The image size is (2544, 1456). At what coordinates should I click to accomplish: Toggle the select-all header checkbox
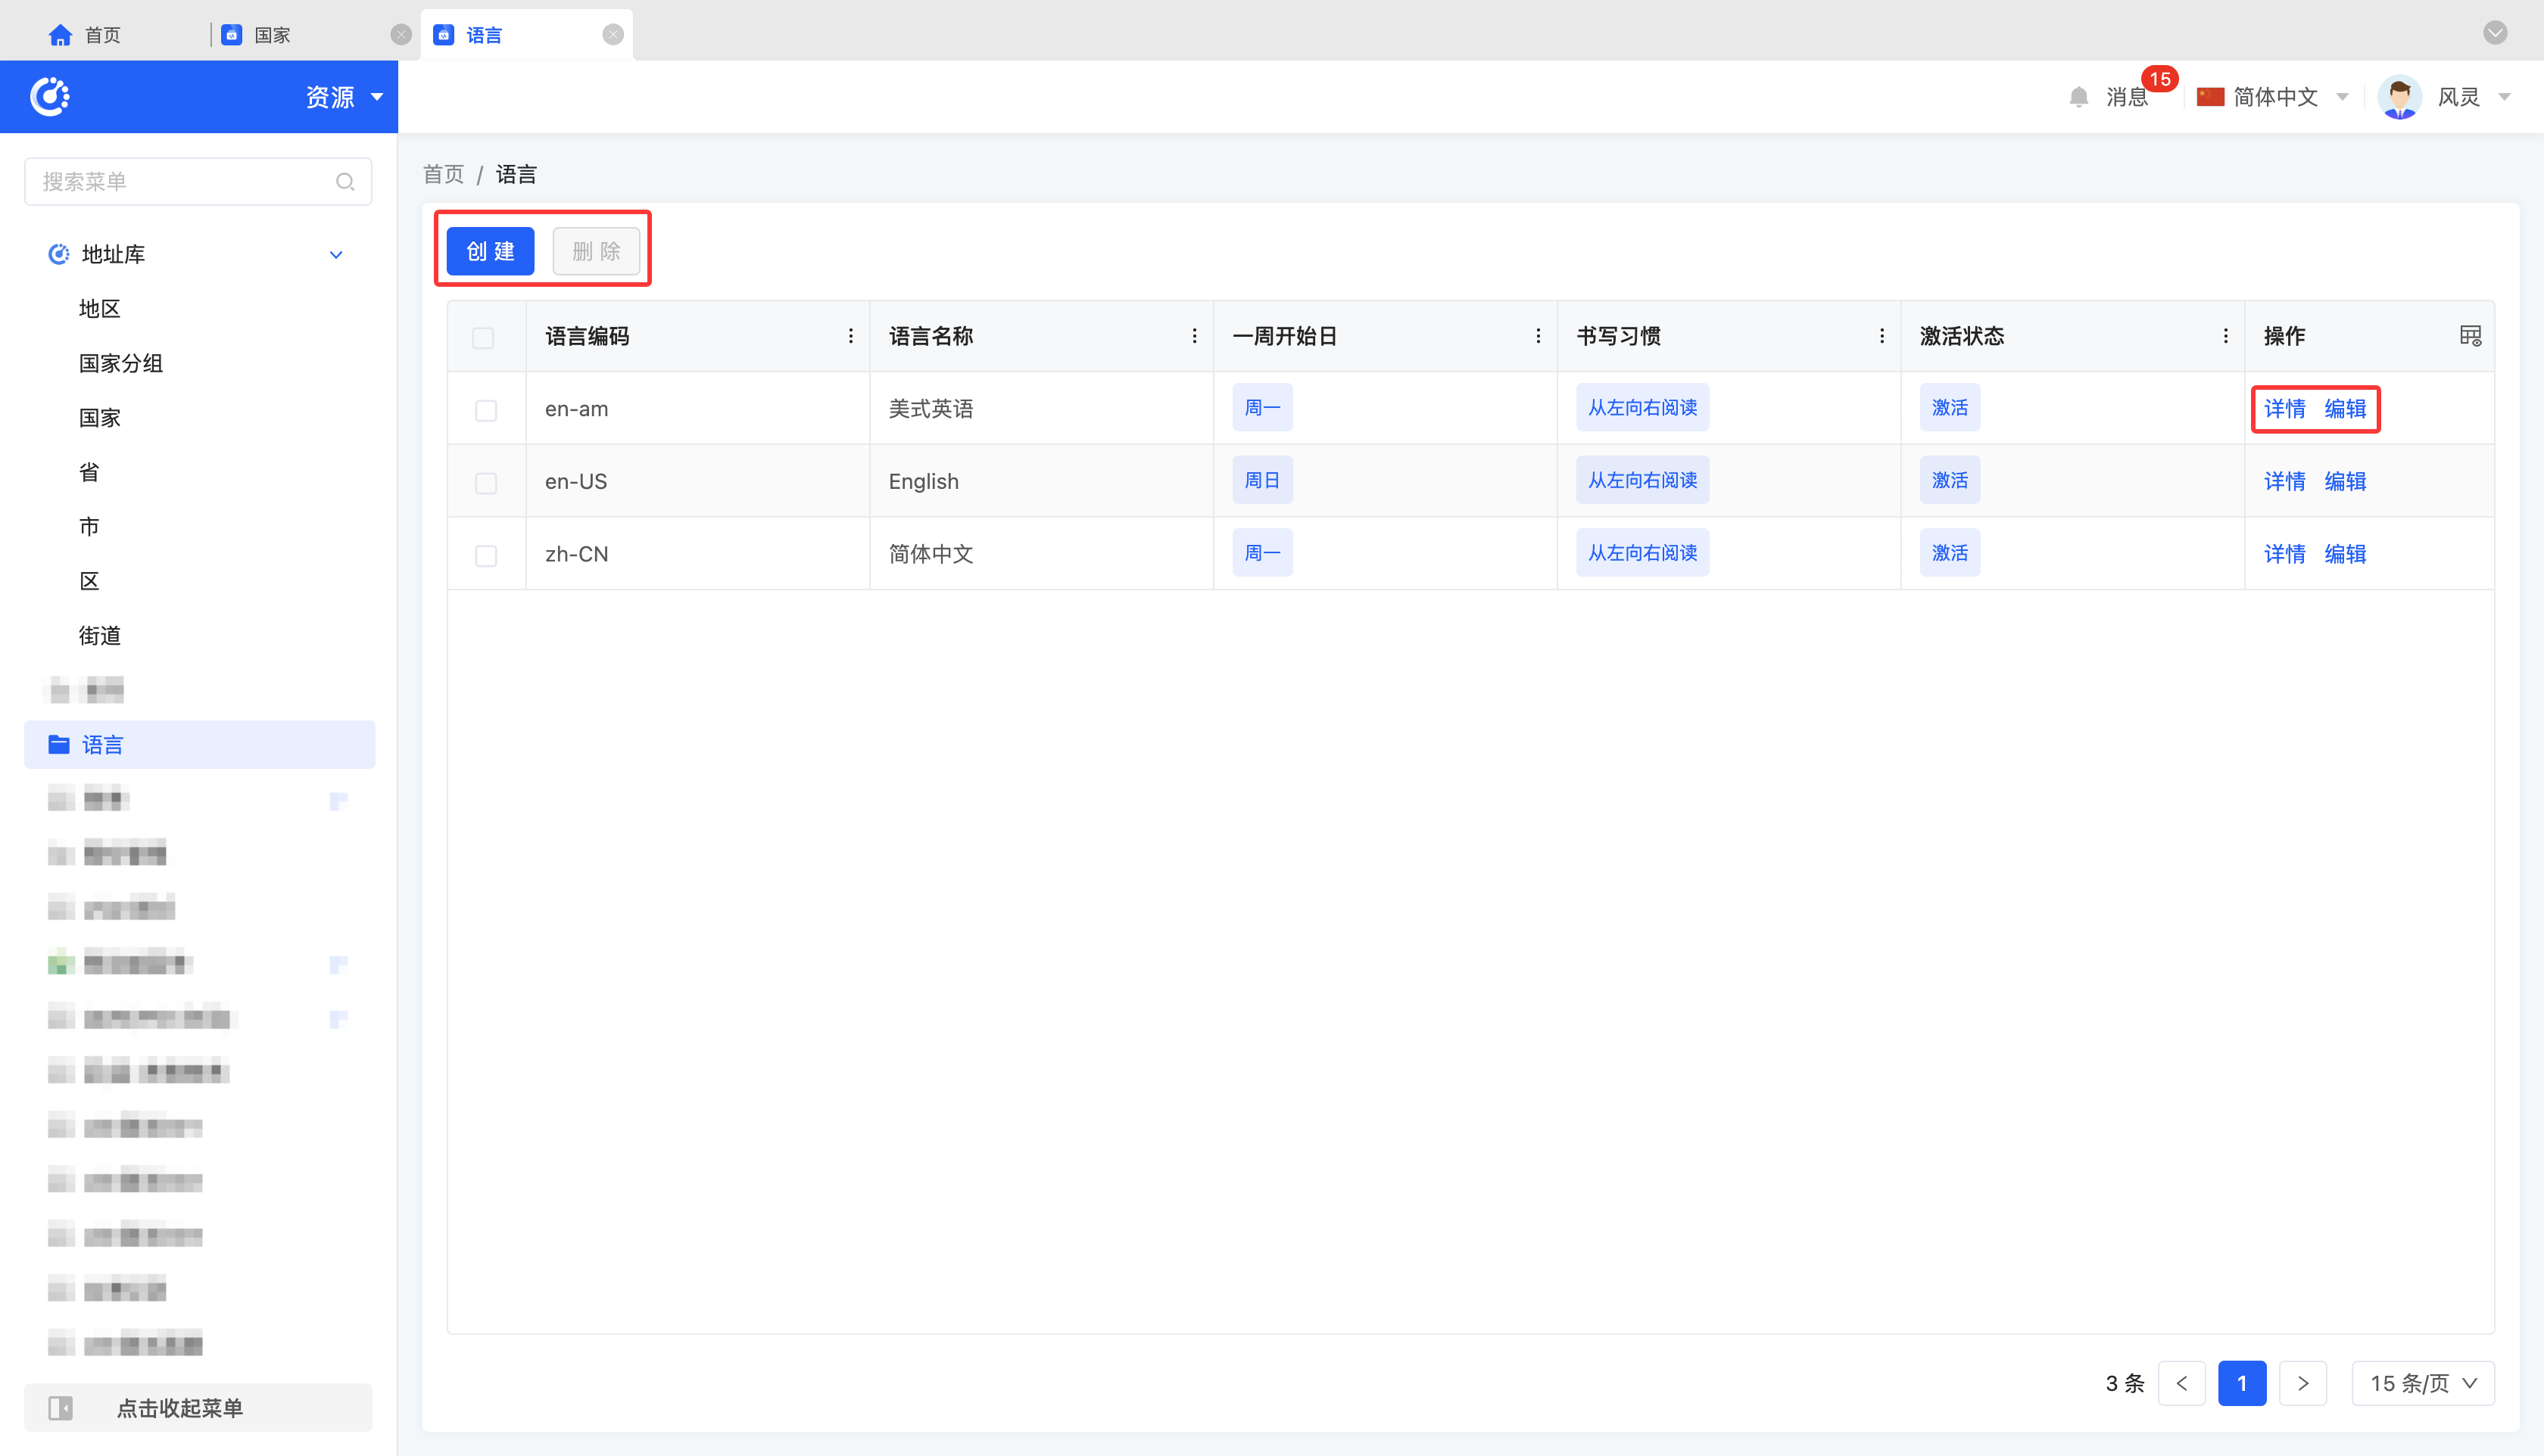click(x=483, y=338)
